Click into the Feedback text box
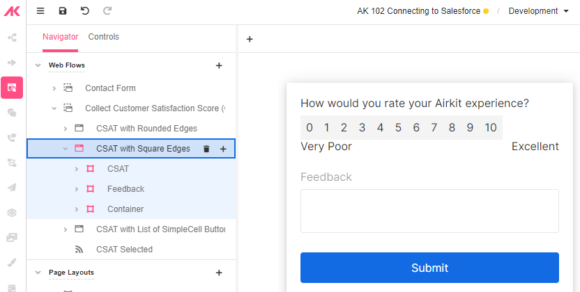The height and width of the screenshot is (292, 580). [x=429, y=211]
